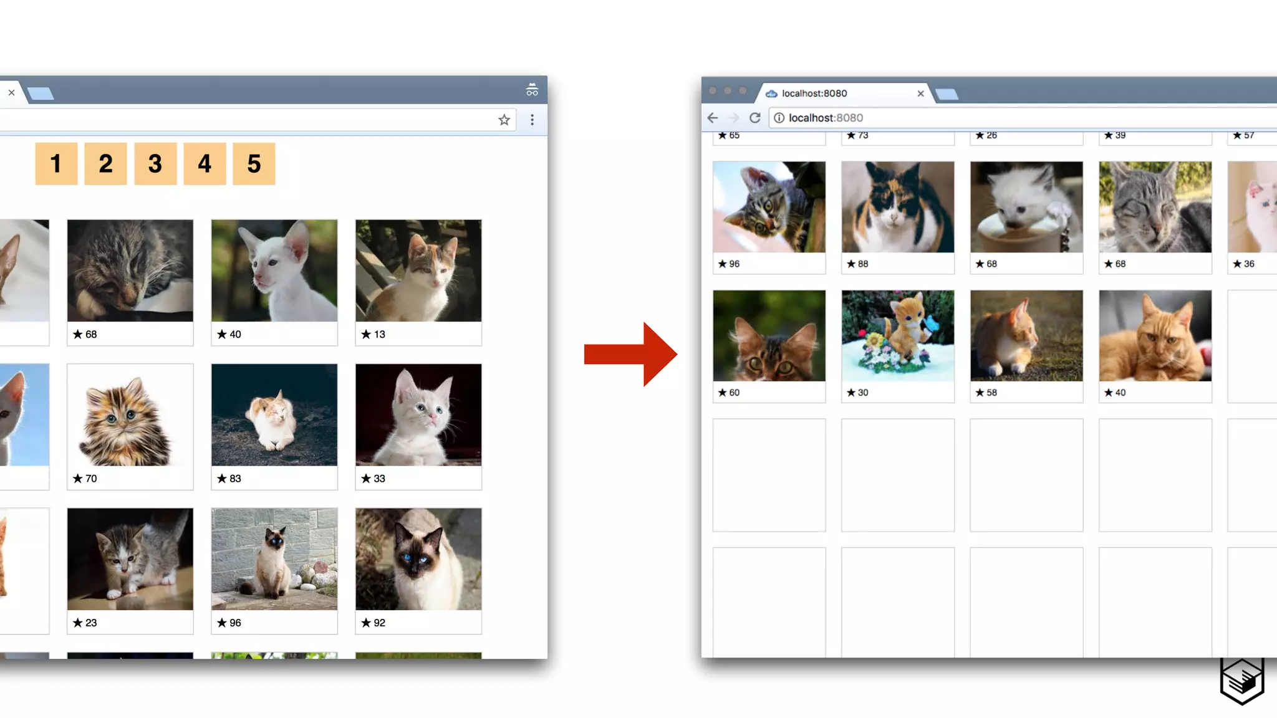Select pagination button 3
The width and height of the screenshot is (1277, 718).
[x=155, y=164]
